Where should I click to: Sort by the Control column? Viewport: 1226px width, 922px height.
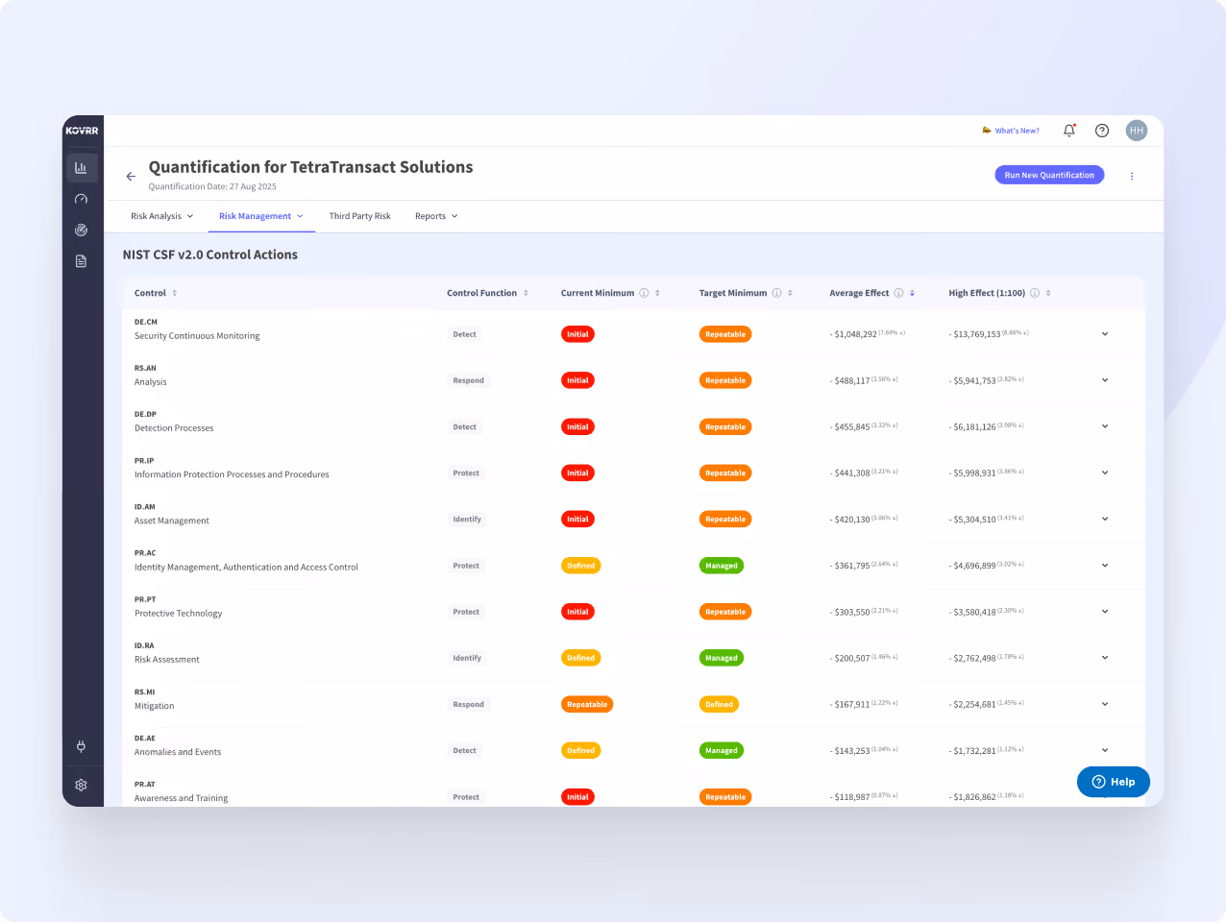tap(174, 293)
